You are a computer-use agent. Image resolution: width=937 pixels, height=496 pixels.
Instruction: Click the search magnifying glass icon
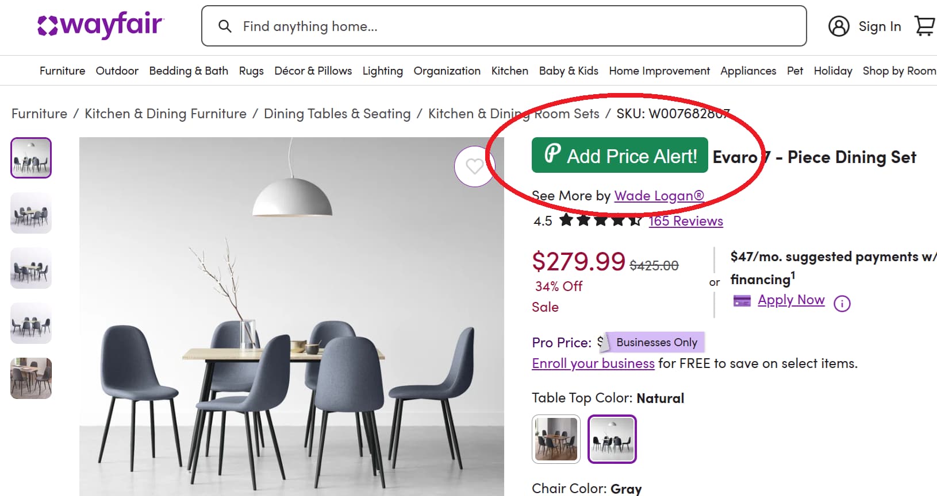[x=224, y=26]
